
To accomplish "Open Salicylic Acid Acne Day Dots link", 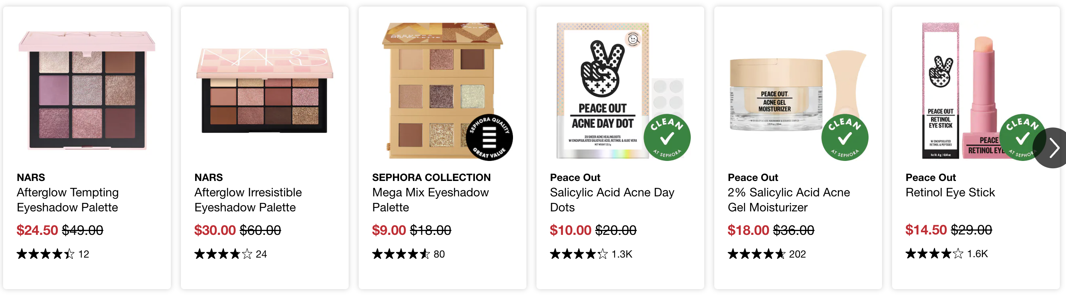I will pos(612,199).
